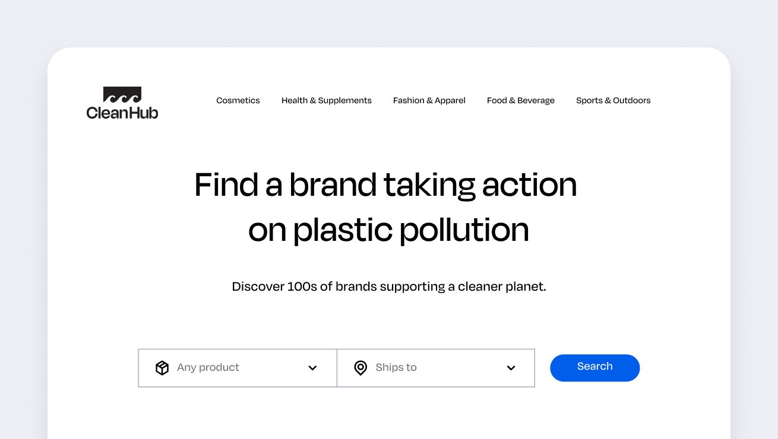Click the Discover 100s of brands subtitle
The width and height of the screenshot is (778, 439).
coord(389,287)
